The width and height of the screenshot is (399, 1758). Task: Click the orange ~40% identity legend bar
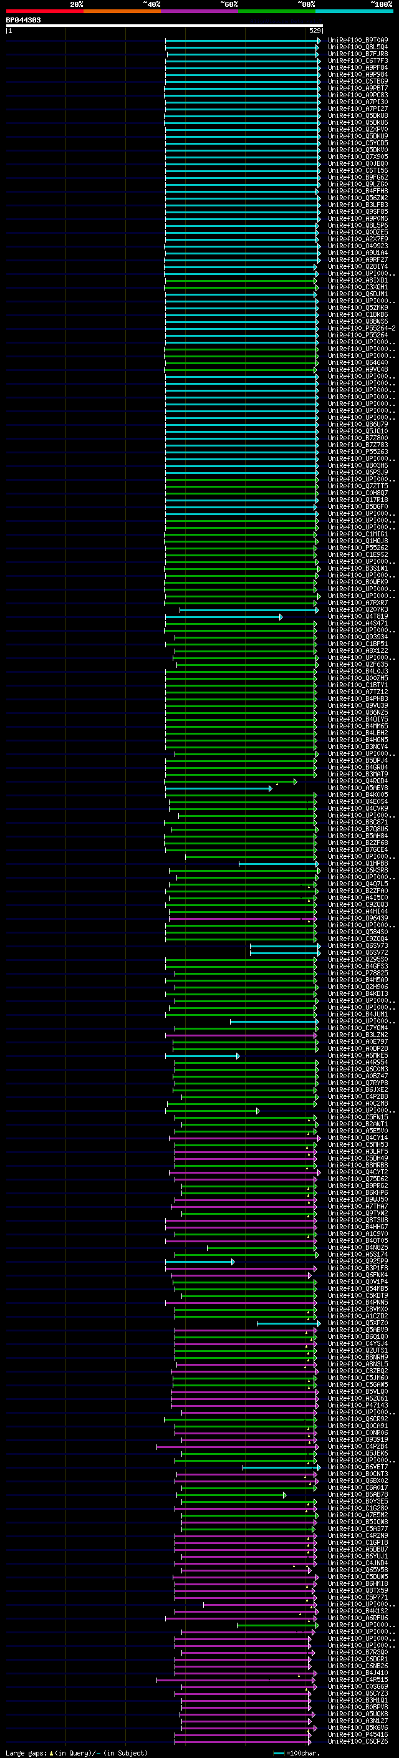(x=122, y=11)
